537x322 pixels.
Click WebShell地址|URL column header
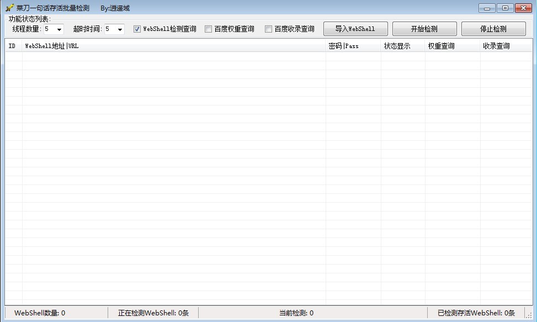pyautogui.click(x=174, y=46)
